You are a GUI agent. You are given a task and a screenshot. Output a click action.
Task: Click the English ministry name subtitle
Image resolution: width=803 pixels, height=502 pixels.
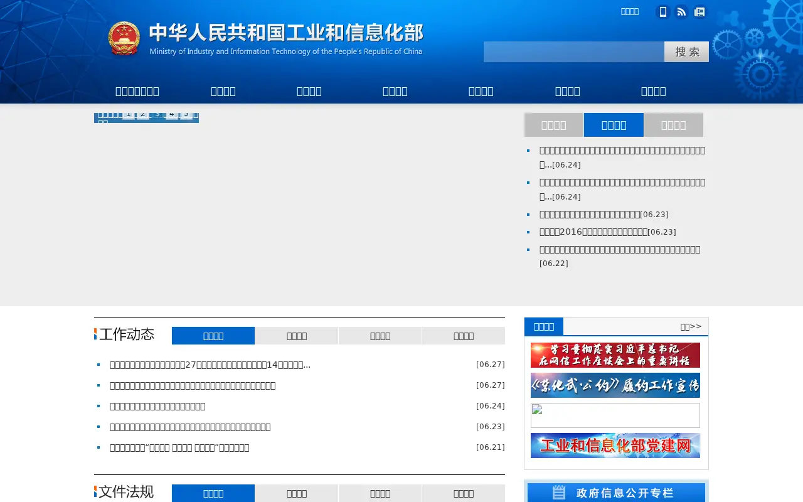pyautogui.click(x=286, y=51)
